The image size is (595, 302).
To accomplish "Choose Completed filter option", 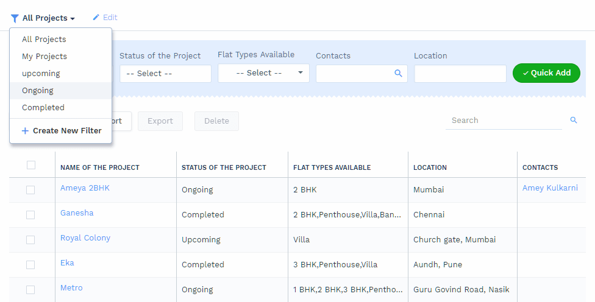I will 61,108.
